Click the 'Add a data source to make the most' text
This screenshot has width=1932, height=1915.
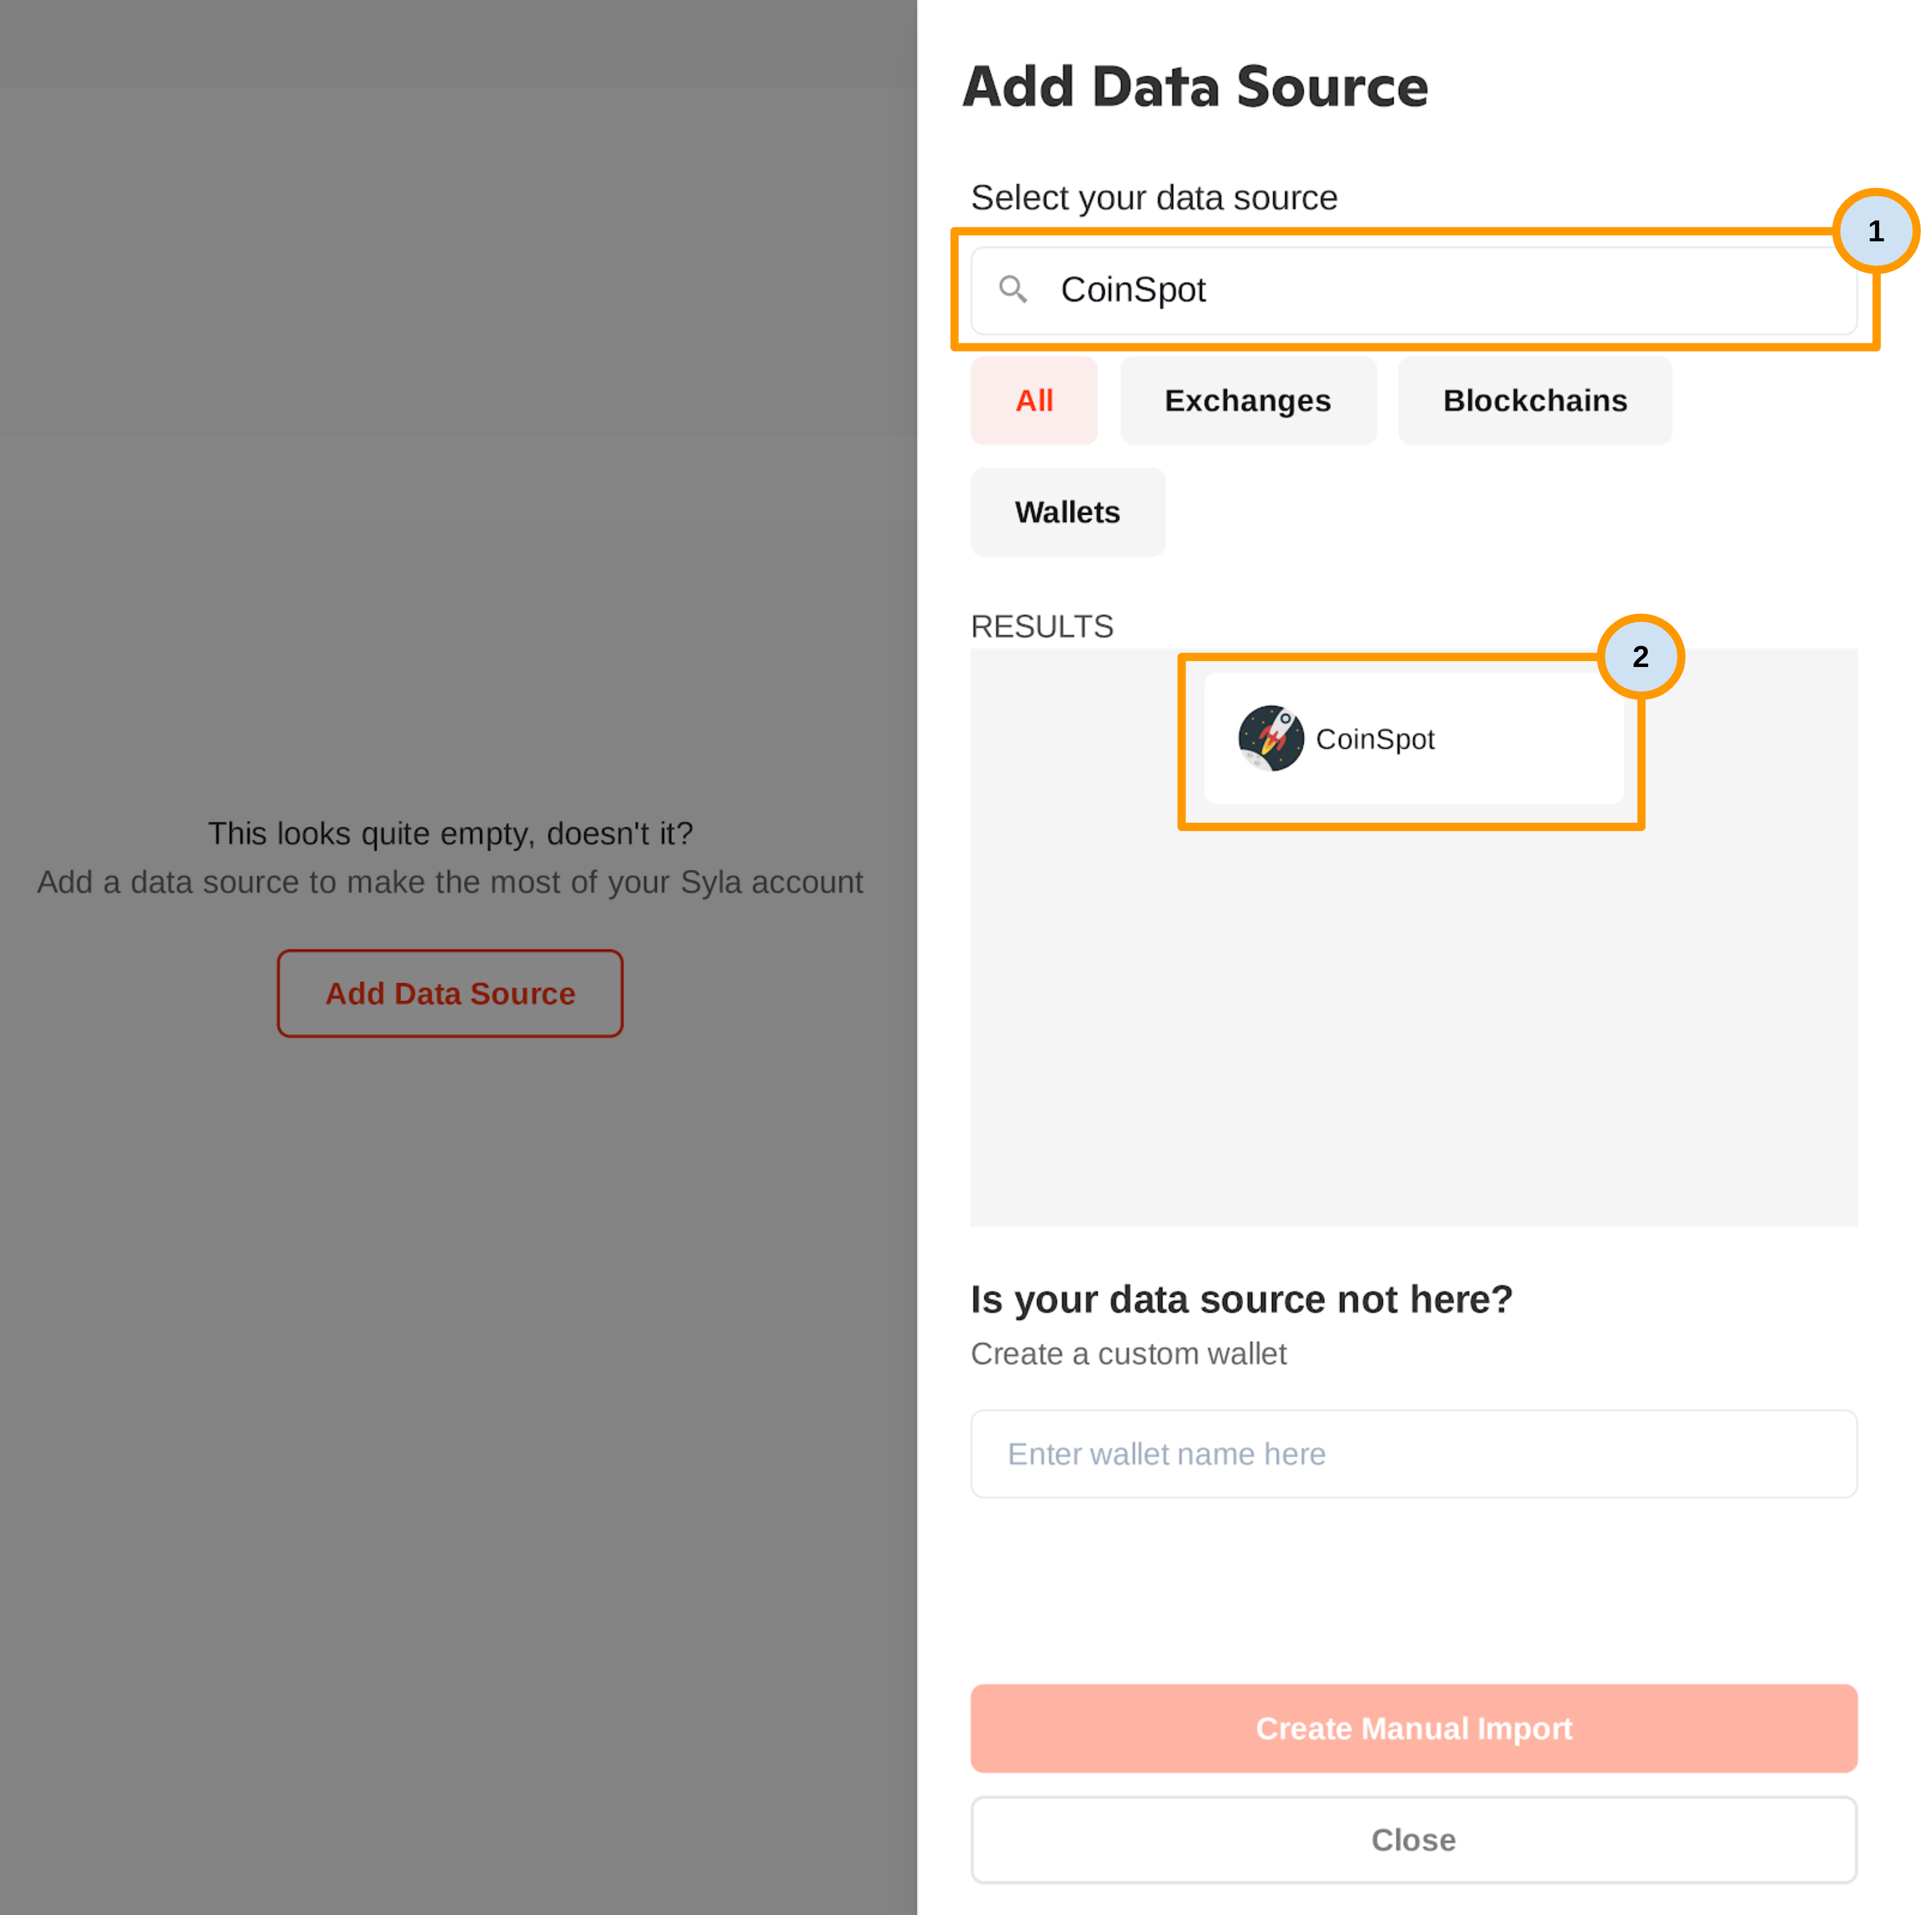(x=450, y=882)
